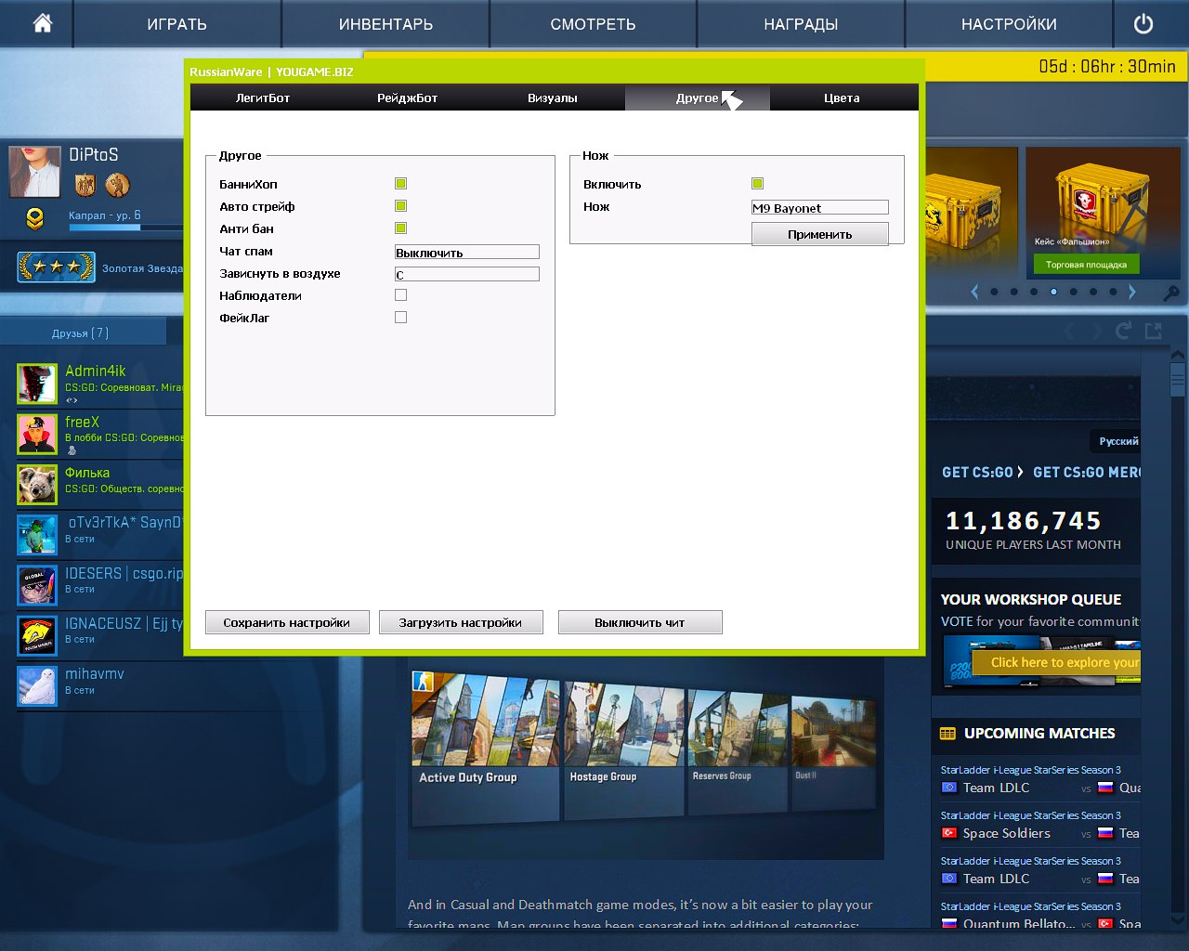Click the Применить button
The image size is (1189, 951).
pos(820,234)
